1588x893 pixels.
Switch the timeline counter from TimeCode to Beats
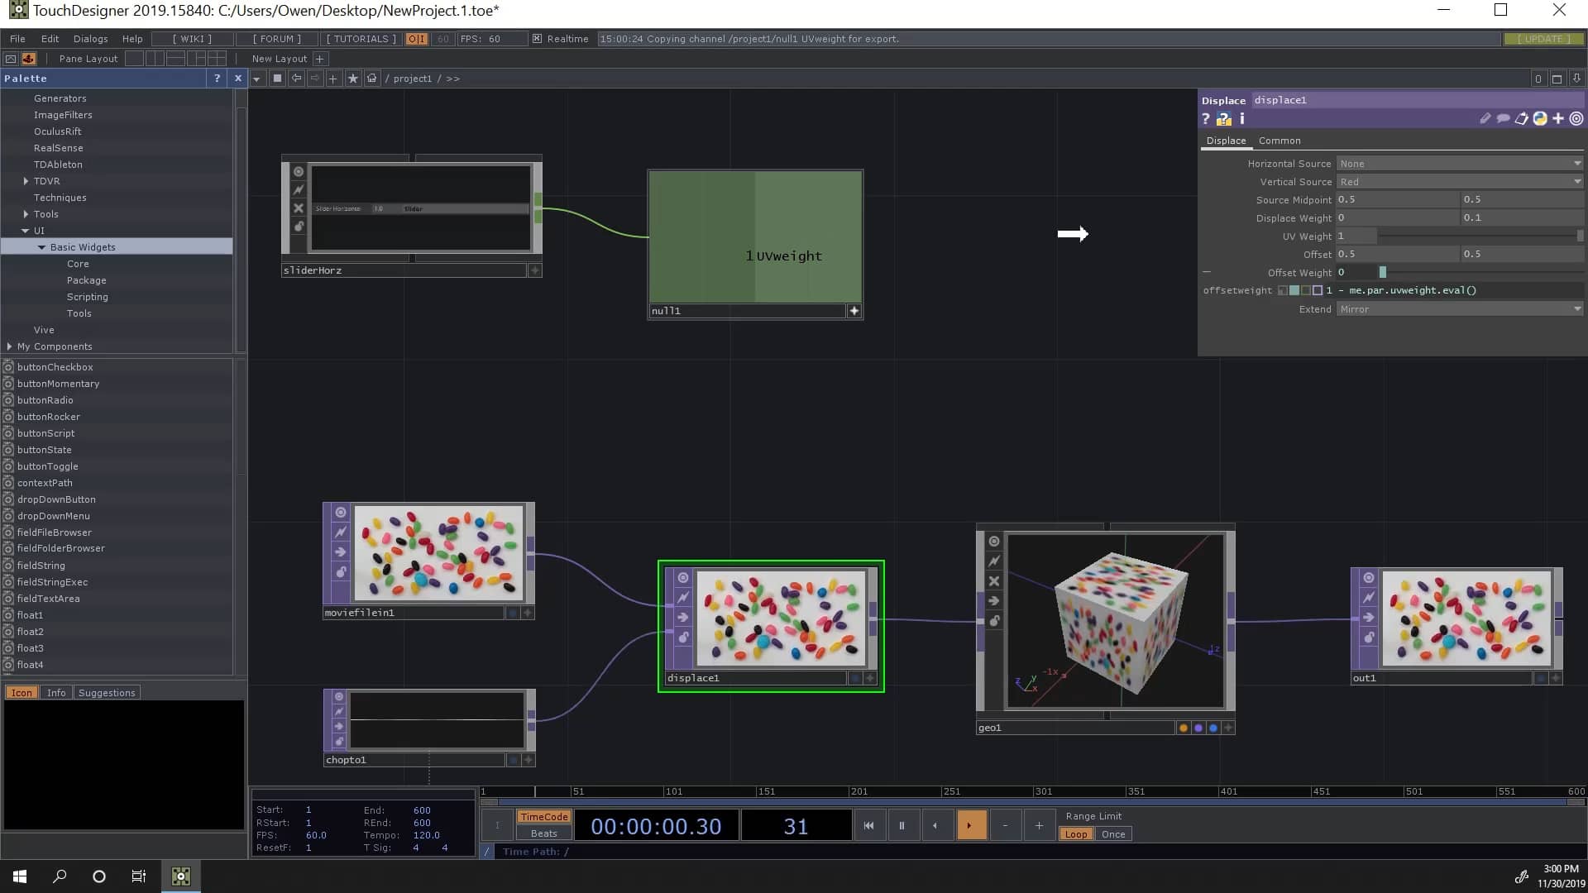point(543,833)
